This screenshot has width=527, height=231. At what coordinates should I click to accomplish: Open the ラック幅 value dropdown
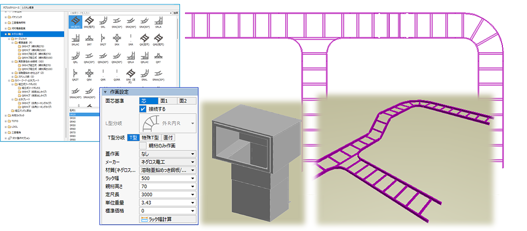pos(167,178)
